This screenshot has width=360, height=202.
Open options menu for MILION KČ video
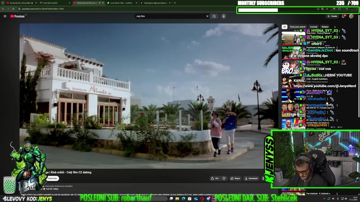coord(337,105)
